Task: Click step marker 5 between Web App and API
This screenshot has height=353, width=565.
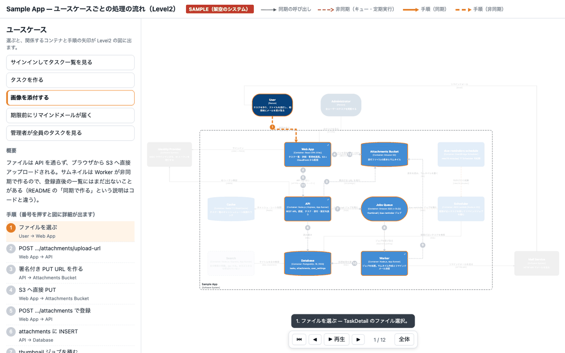Action: click(303, 178)
